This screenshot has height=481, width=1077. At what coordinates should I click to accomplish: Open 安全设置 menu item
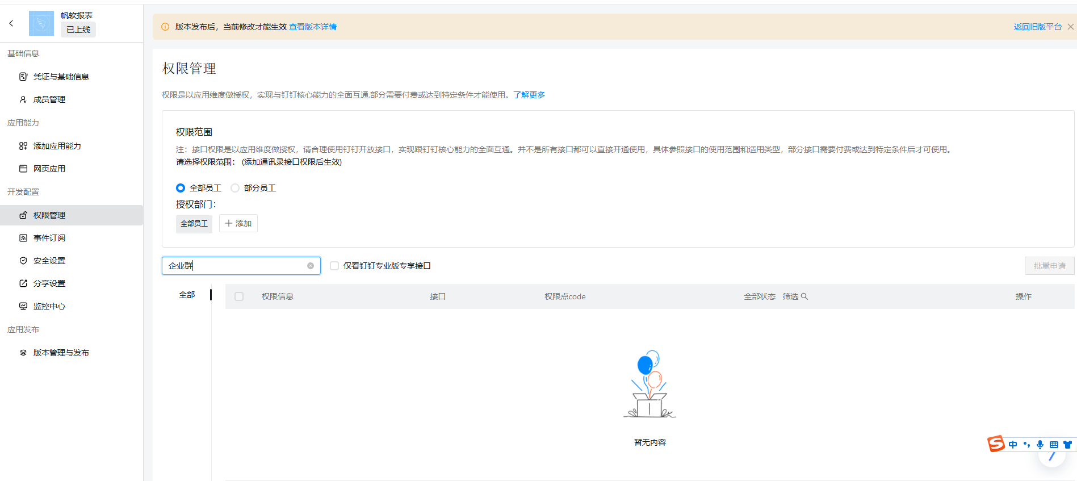point(72,261)
